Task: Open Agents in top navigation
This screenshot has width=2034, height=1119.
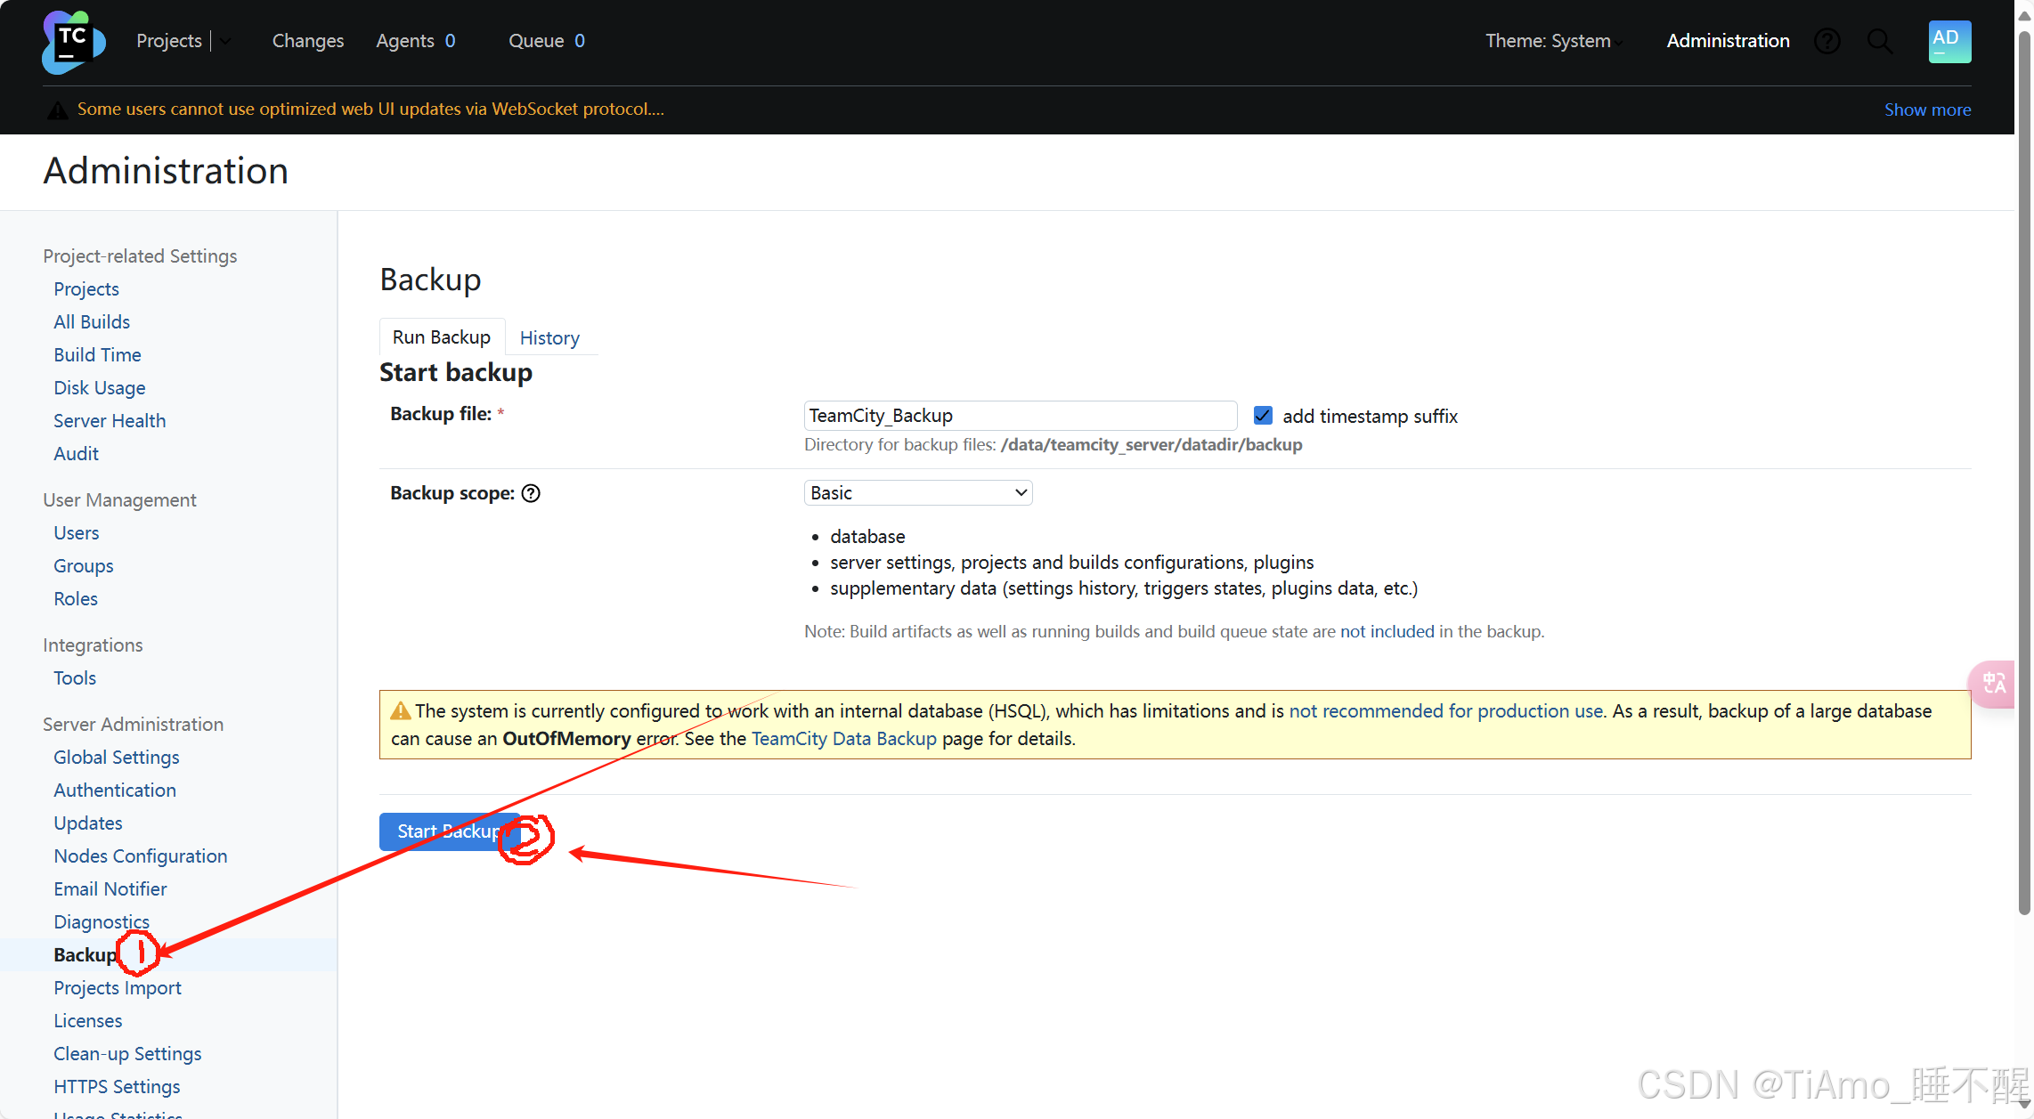Action: click(416, 41)
